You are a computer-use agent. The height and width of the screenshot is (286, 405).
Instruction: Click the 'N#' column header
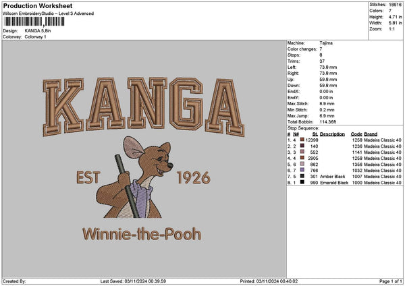tap(296, 134)
